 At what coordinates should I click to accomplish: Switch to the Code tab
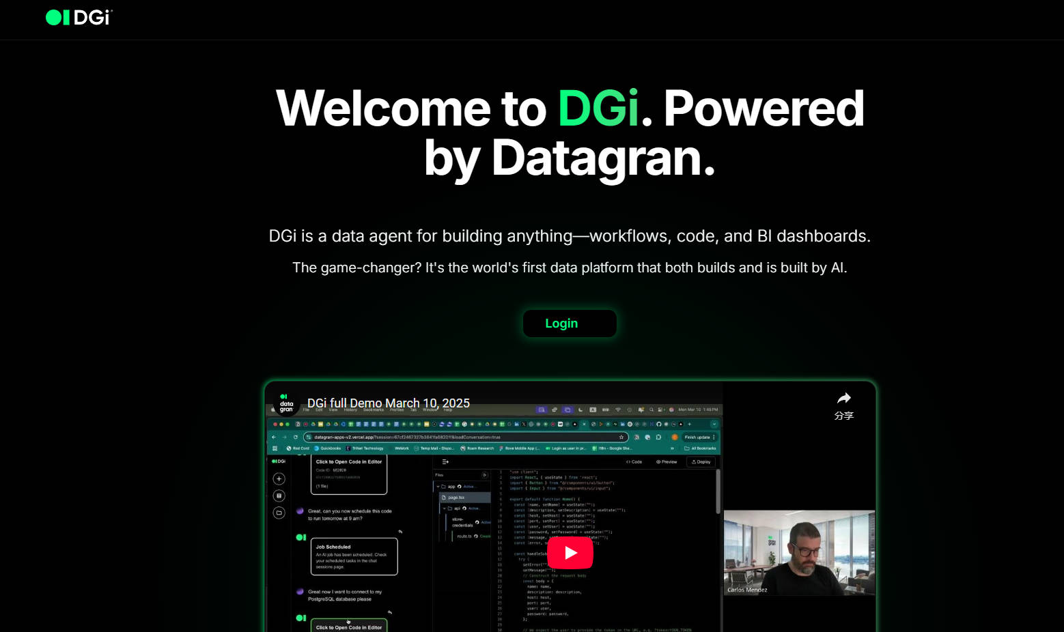point(634,462)
